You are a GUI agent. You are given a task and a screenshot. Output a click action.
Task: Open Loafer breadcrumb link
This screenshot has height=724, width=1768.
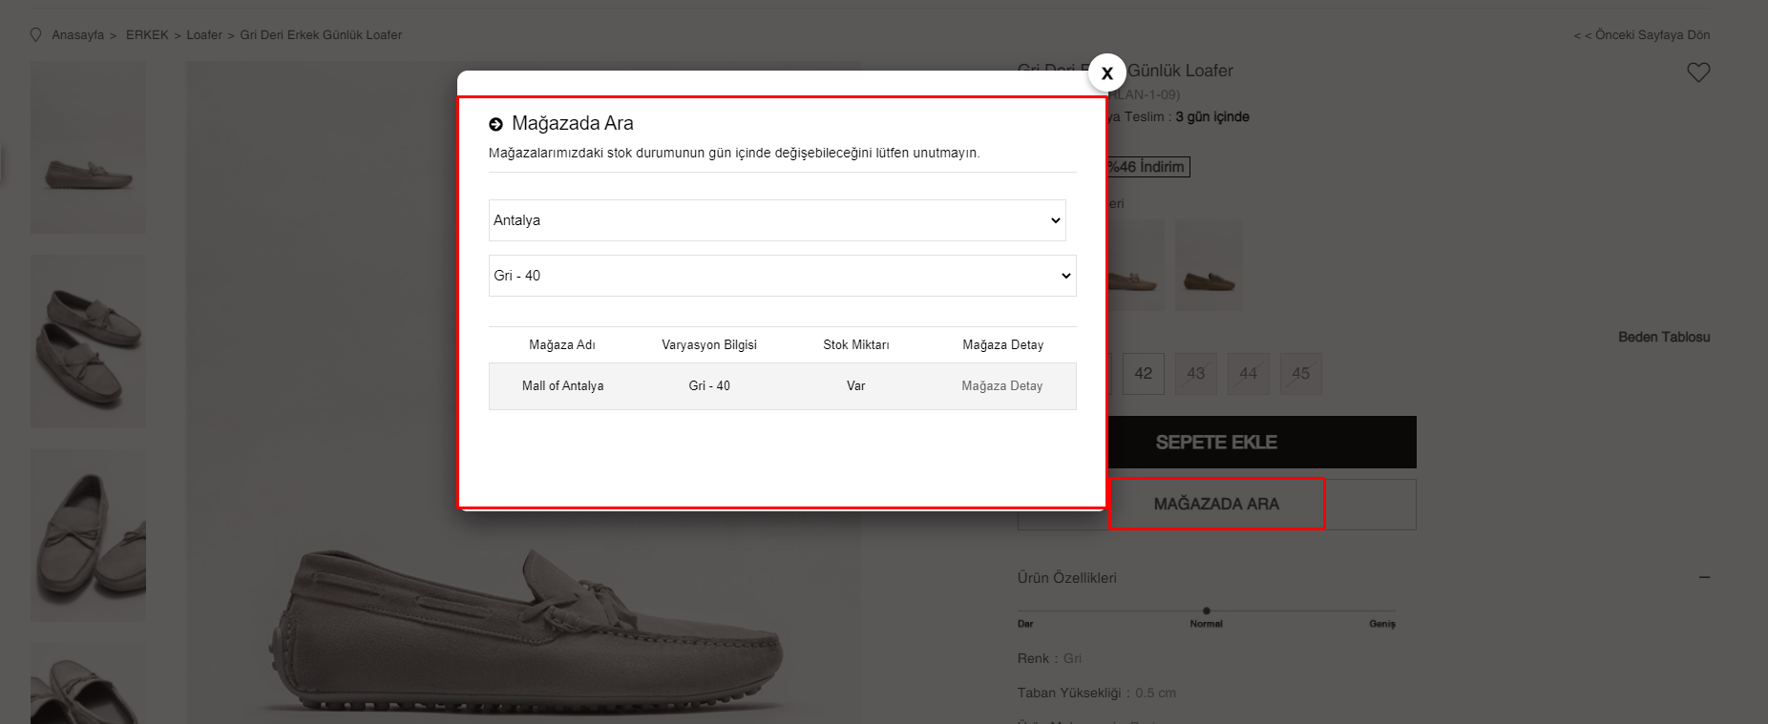click(x=204, y=35)
